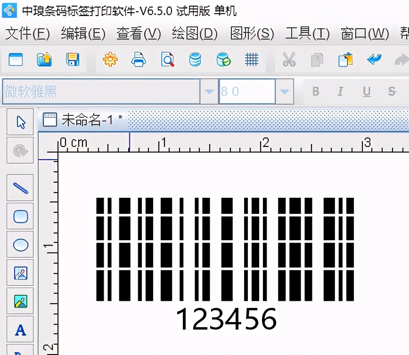Open the 绘图(D) menu
This screenshot has height=355, width=409.
[x=195, y=33]
